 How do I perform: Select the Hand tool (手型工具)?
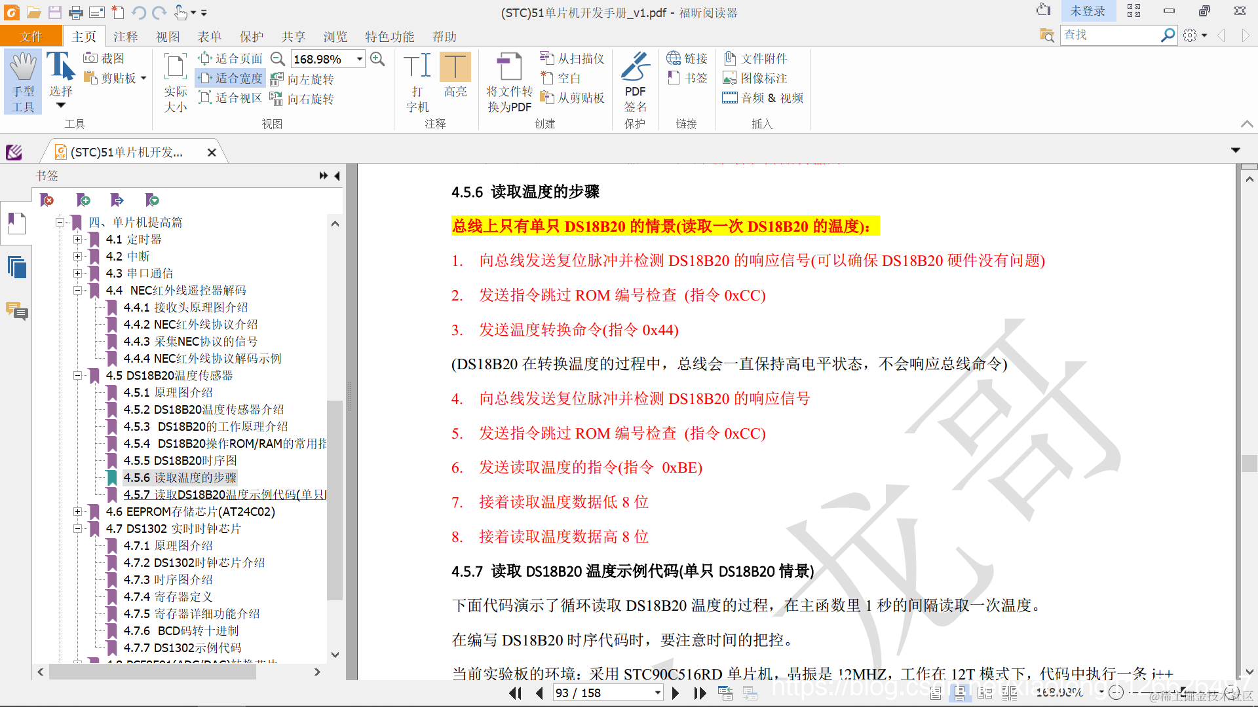pos(23,81)
